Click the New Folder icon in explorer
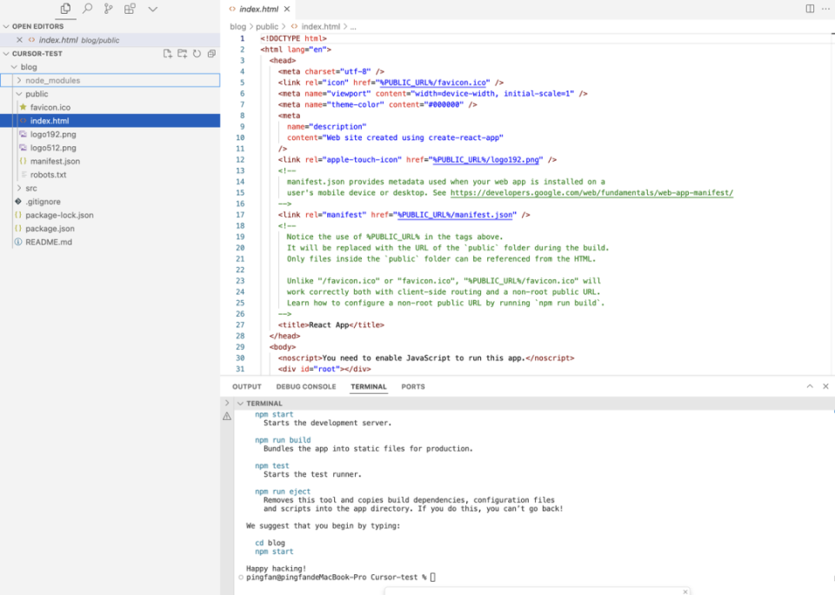Screen dimensions: 835x595 pos(183,53)
